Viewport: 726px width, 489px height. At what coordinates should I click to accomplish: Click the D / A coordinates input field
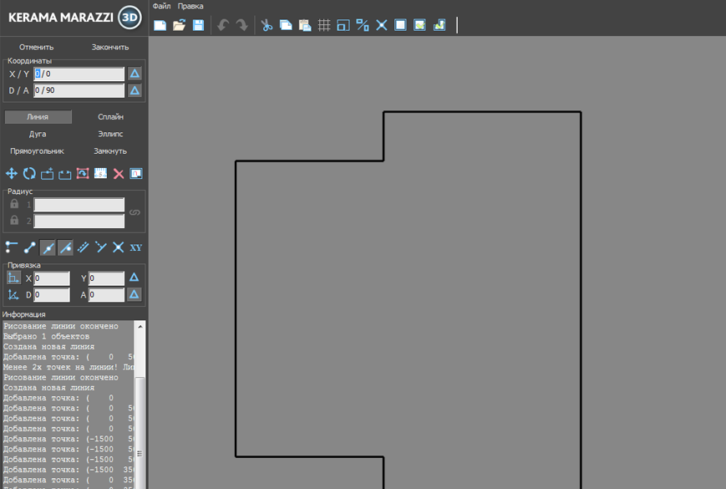pos(79,90)
